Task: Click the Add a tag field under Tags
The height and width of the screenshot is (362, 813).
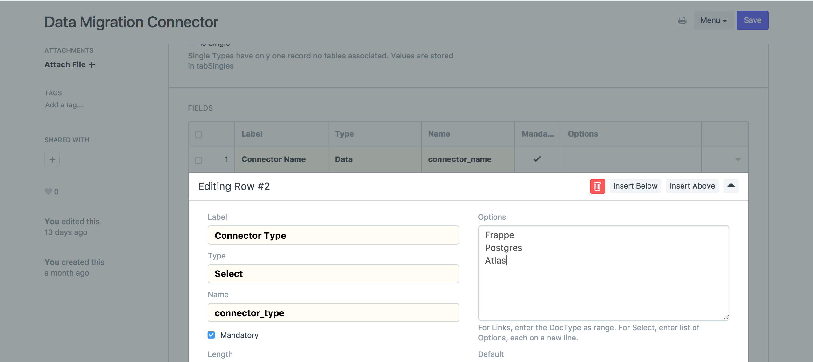Action: 63,105
